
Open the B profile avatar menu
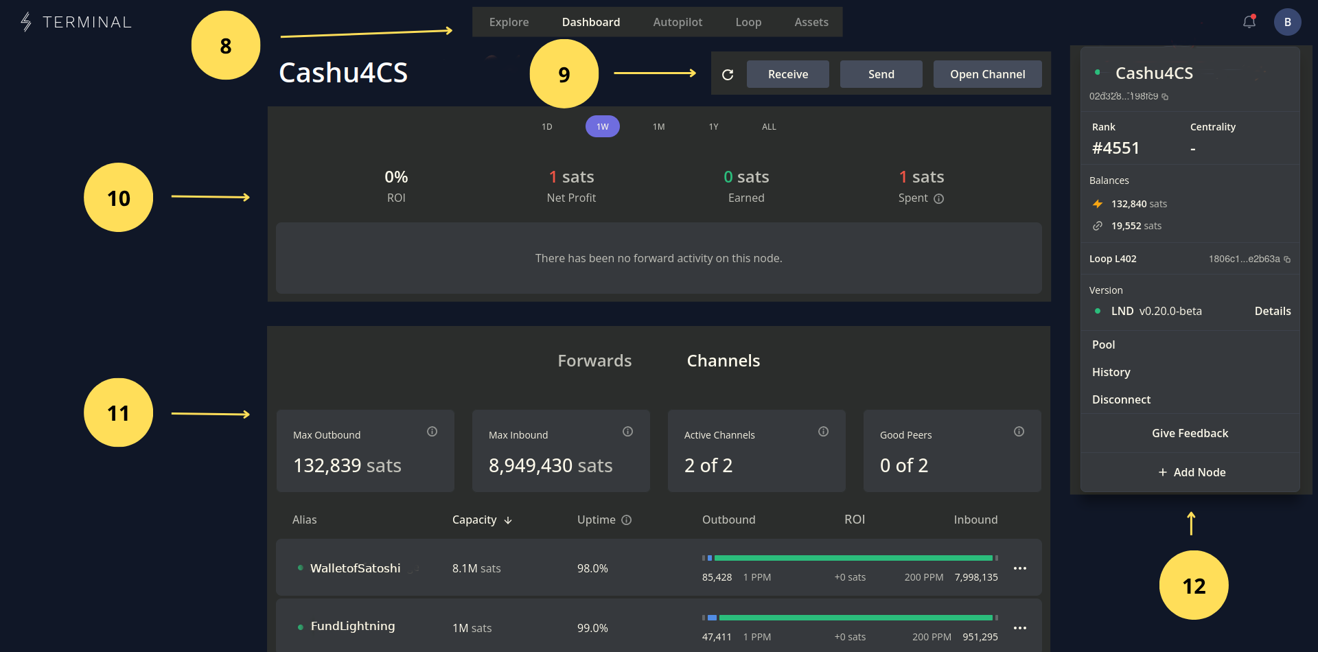click(x=1288, y=21)
